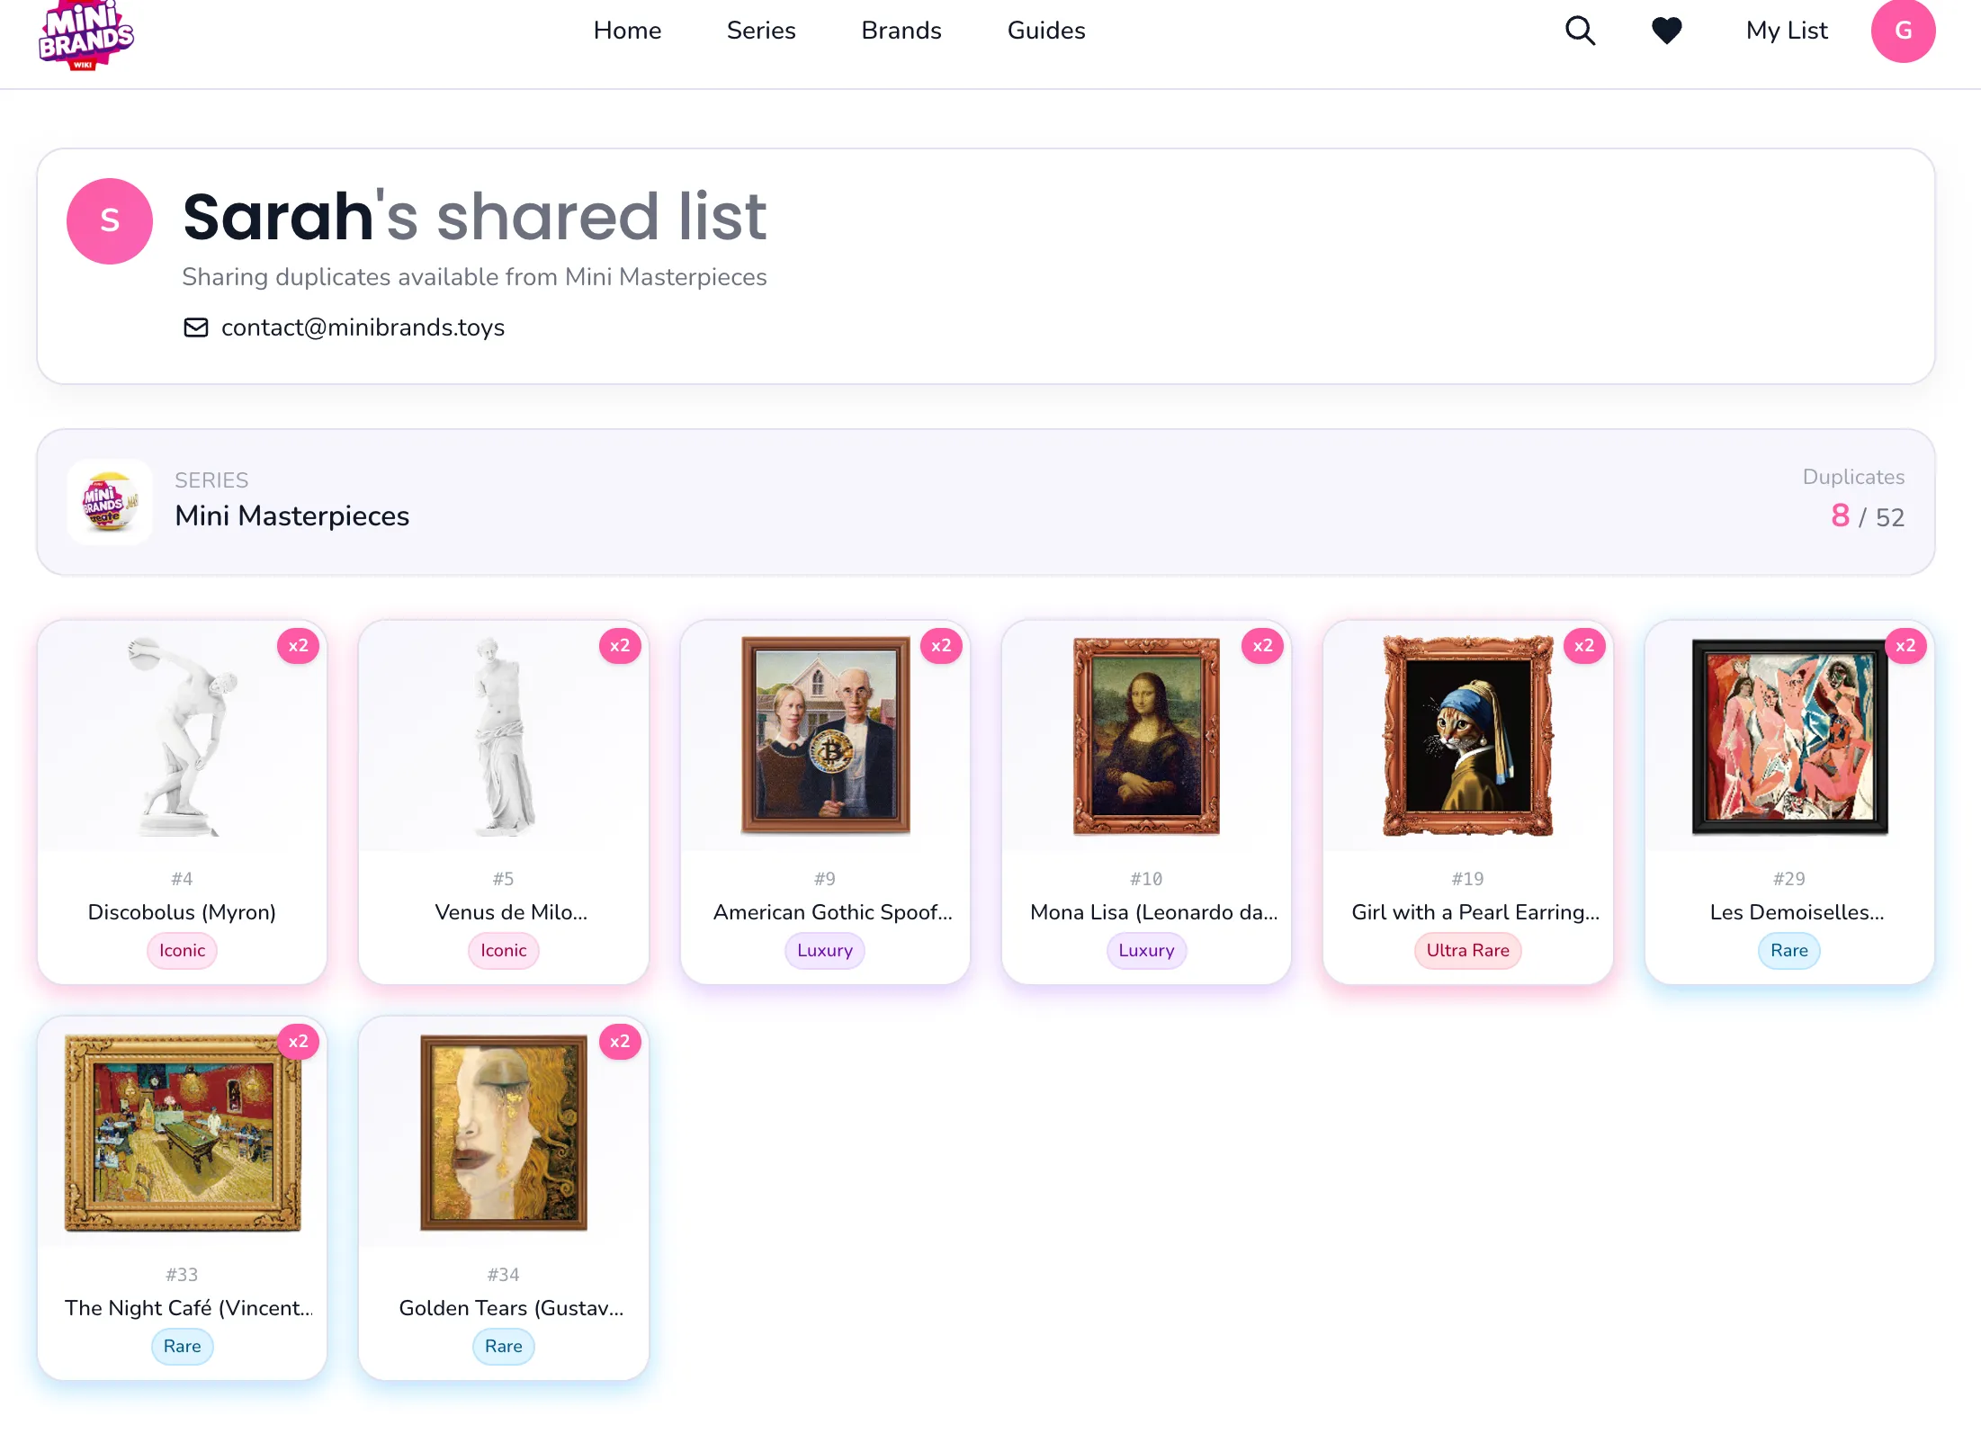
Task: Click the Golden Tears painting thumbnail
Action: coord(504,1133)
